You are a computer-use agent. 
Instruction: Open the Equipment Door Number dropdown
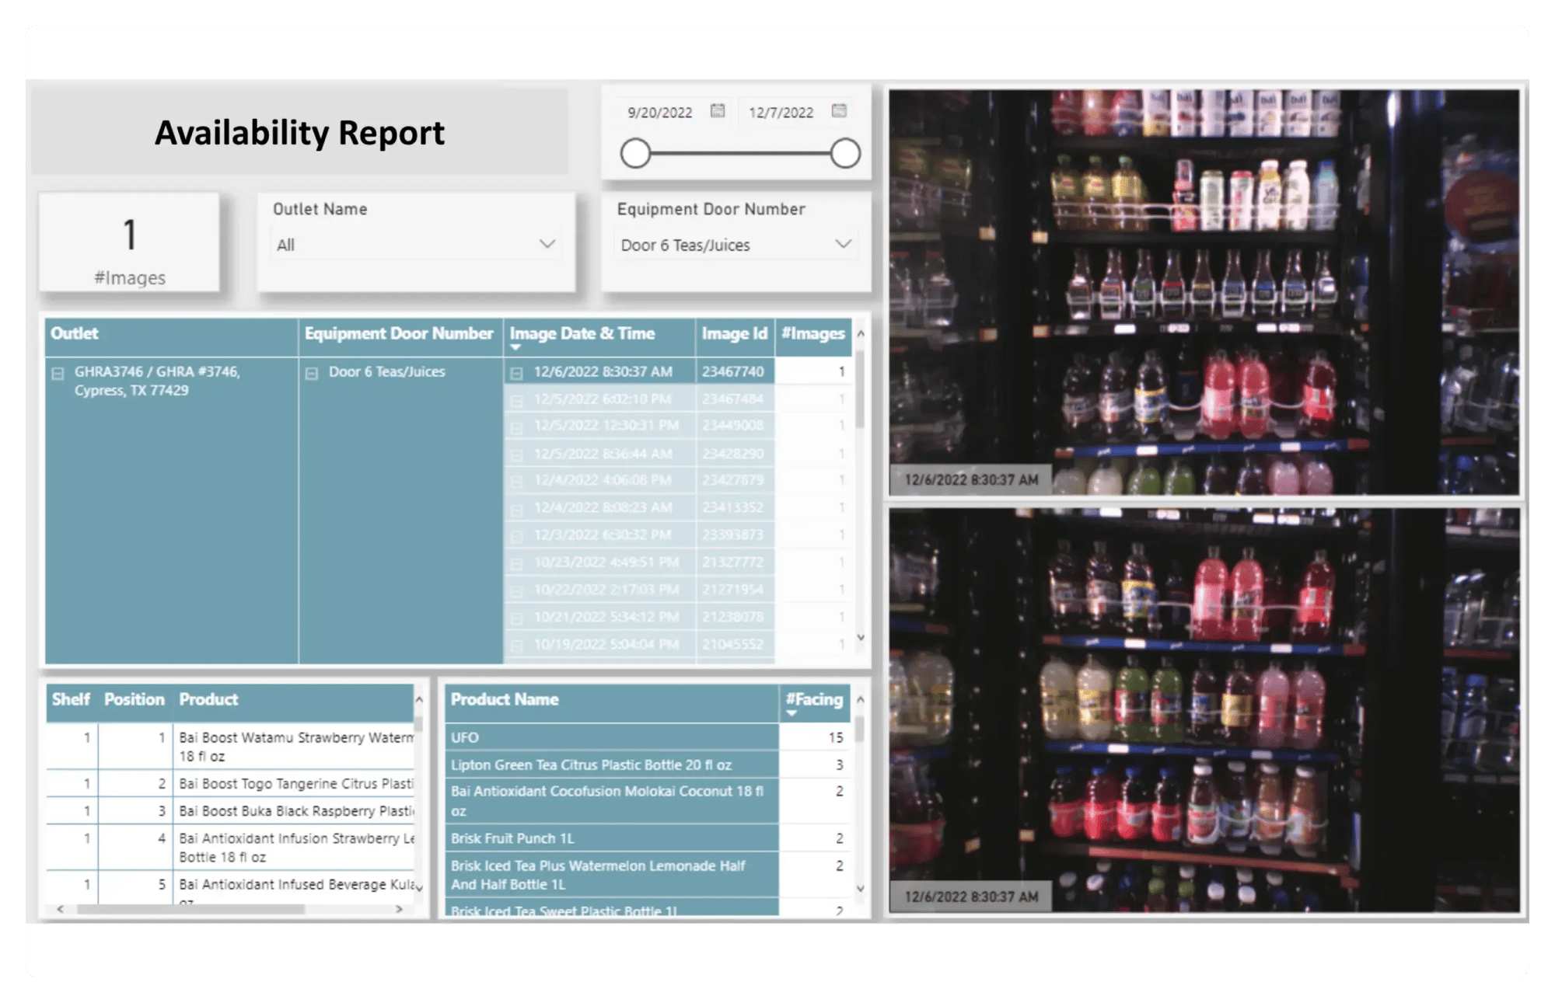844,244
